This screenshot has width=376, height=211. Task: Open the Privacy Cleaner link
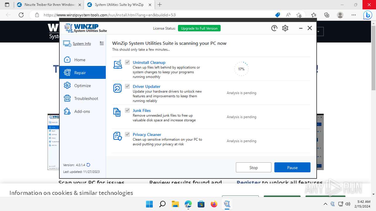(147, 135)
